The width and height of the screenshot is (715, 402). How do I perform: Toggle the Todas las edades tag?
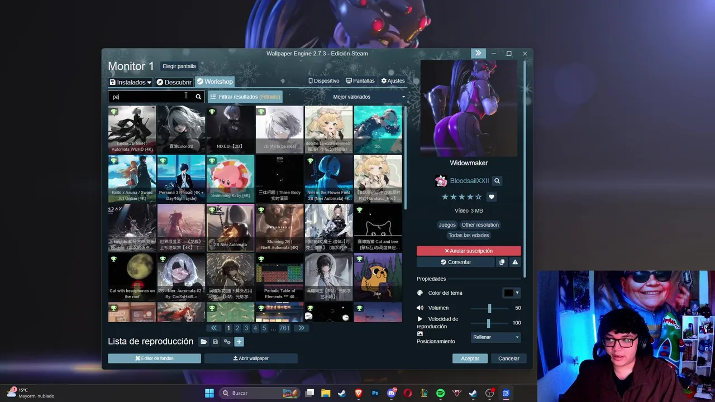pos(469,236)
